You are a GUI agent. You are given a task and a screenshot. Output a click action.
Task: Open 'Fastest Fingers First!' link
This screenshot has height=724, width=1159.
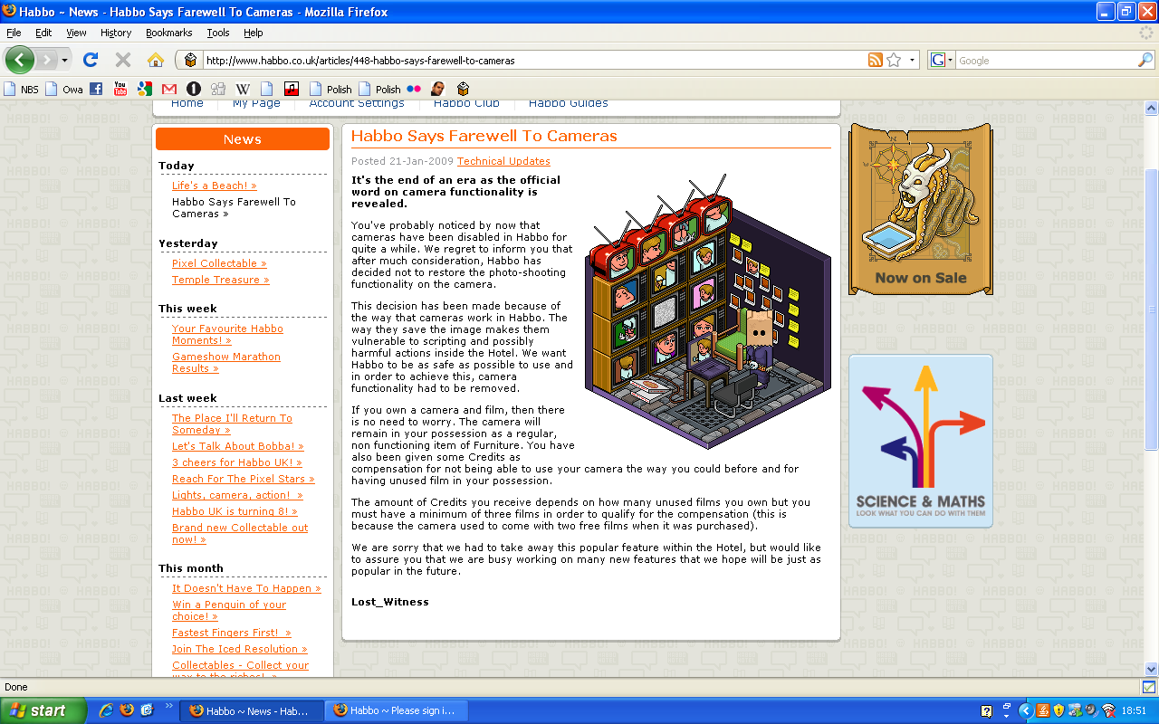(232, 633)
